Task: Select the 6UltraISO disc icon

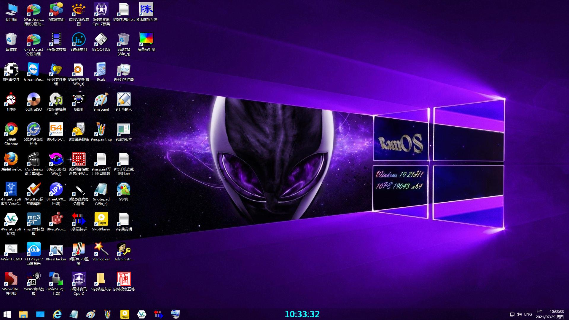Action: tap(34, 102)
